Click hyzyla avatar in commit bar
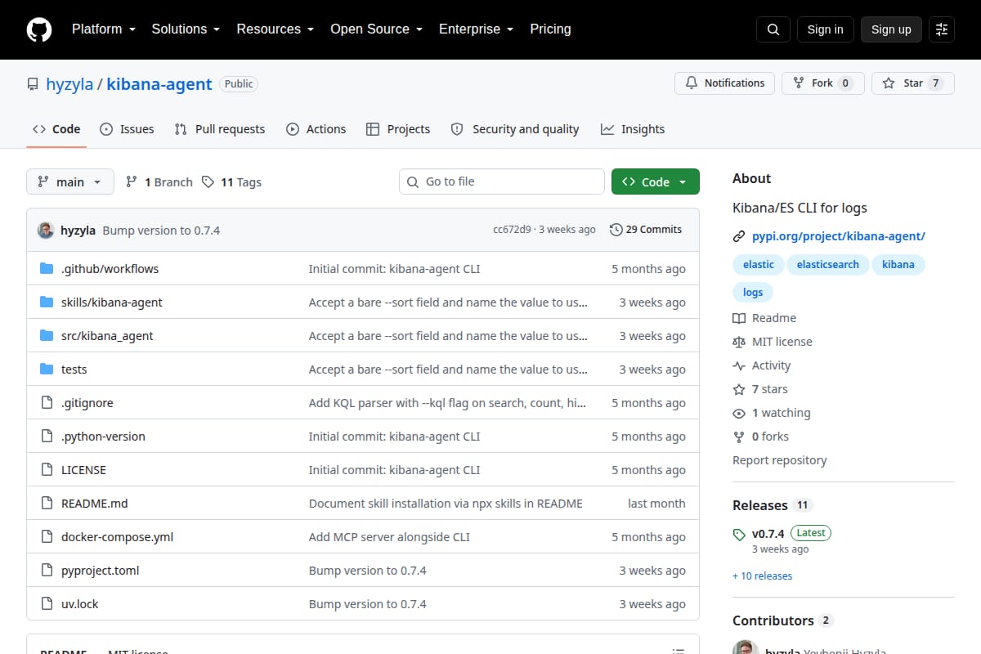 46,231
